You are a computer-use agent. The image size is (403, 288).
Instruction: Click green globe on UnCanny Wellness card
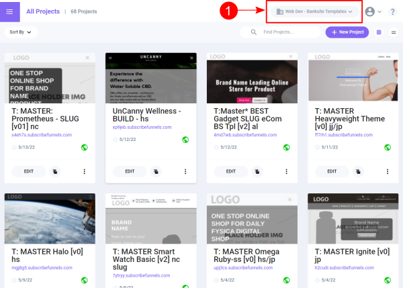[185, 140]
